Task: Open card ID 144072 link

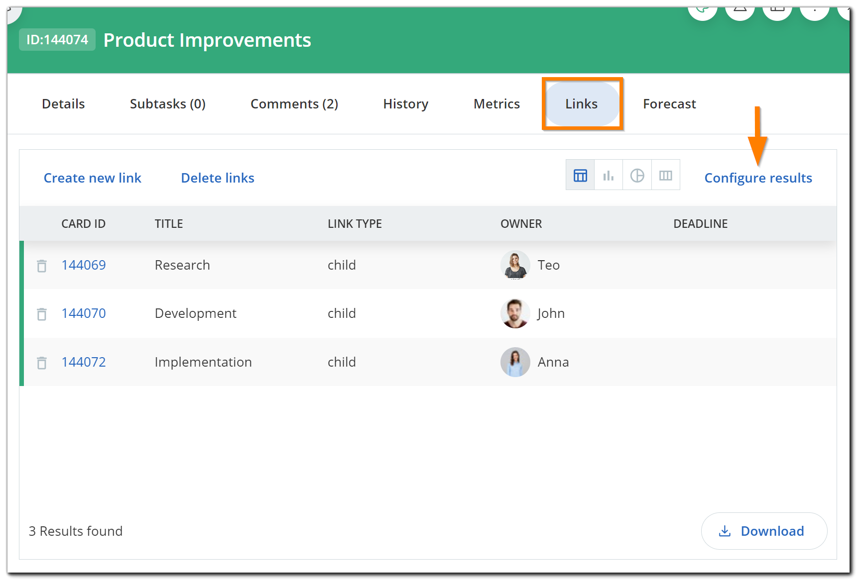Action: tap(84, 362)
